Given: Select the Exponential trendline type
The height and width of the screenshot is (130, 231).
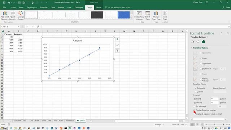Looking at the screenshot, I should click(x=200, y=53).
